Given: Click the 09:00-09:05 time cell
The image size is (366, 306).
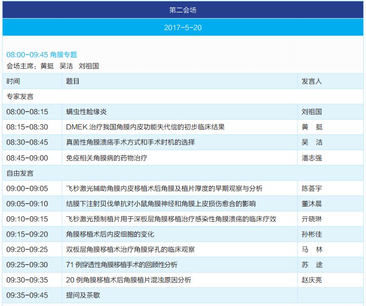Looking at the screenshot, I should pyautogui.click(x=27, y=189).
